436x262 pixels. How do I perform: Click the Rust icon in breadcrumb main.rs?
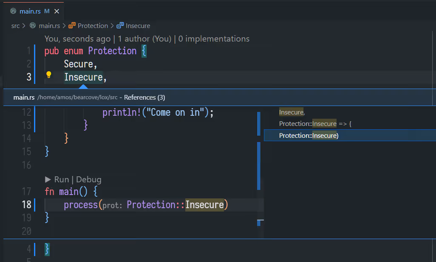(x=33, y=26)
